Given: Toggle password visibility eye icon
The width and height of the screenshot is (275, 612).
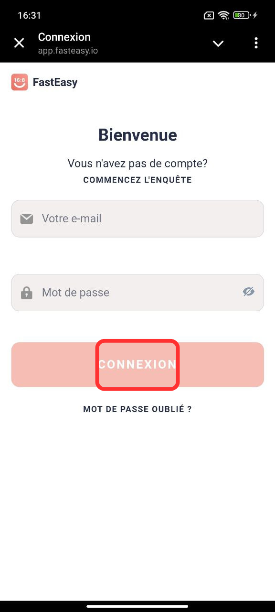Looking at the screenshot, I should click(248, 292).
